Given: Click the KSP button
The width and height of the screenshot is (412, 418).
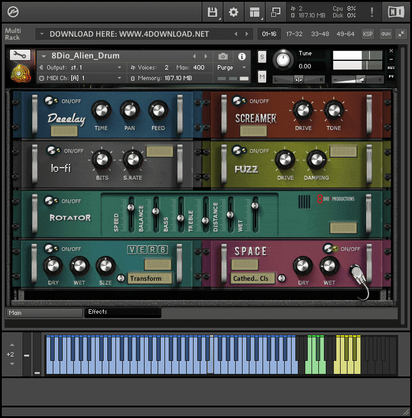Looking at the screenshot, I should [x=367, y=34].
